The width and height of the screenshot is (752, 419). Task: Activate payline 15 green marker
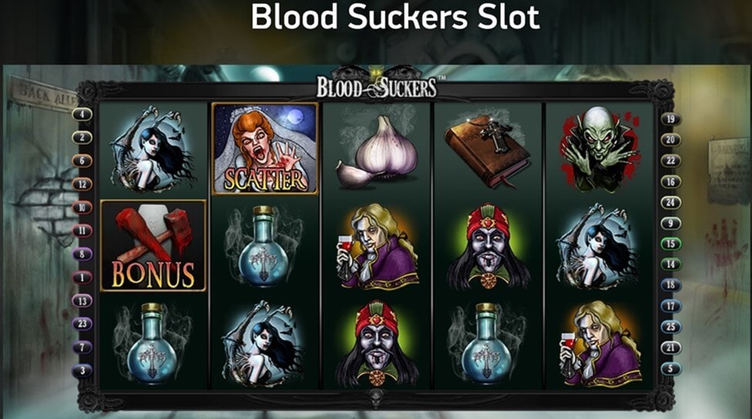pyautogui.click(x=670, y=243)
